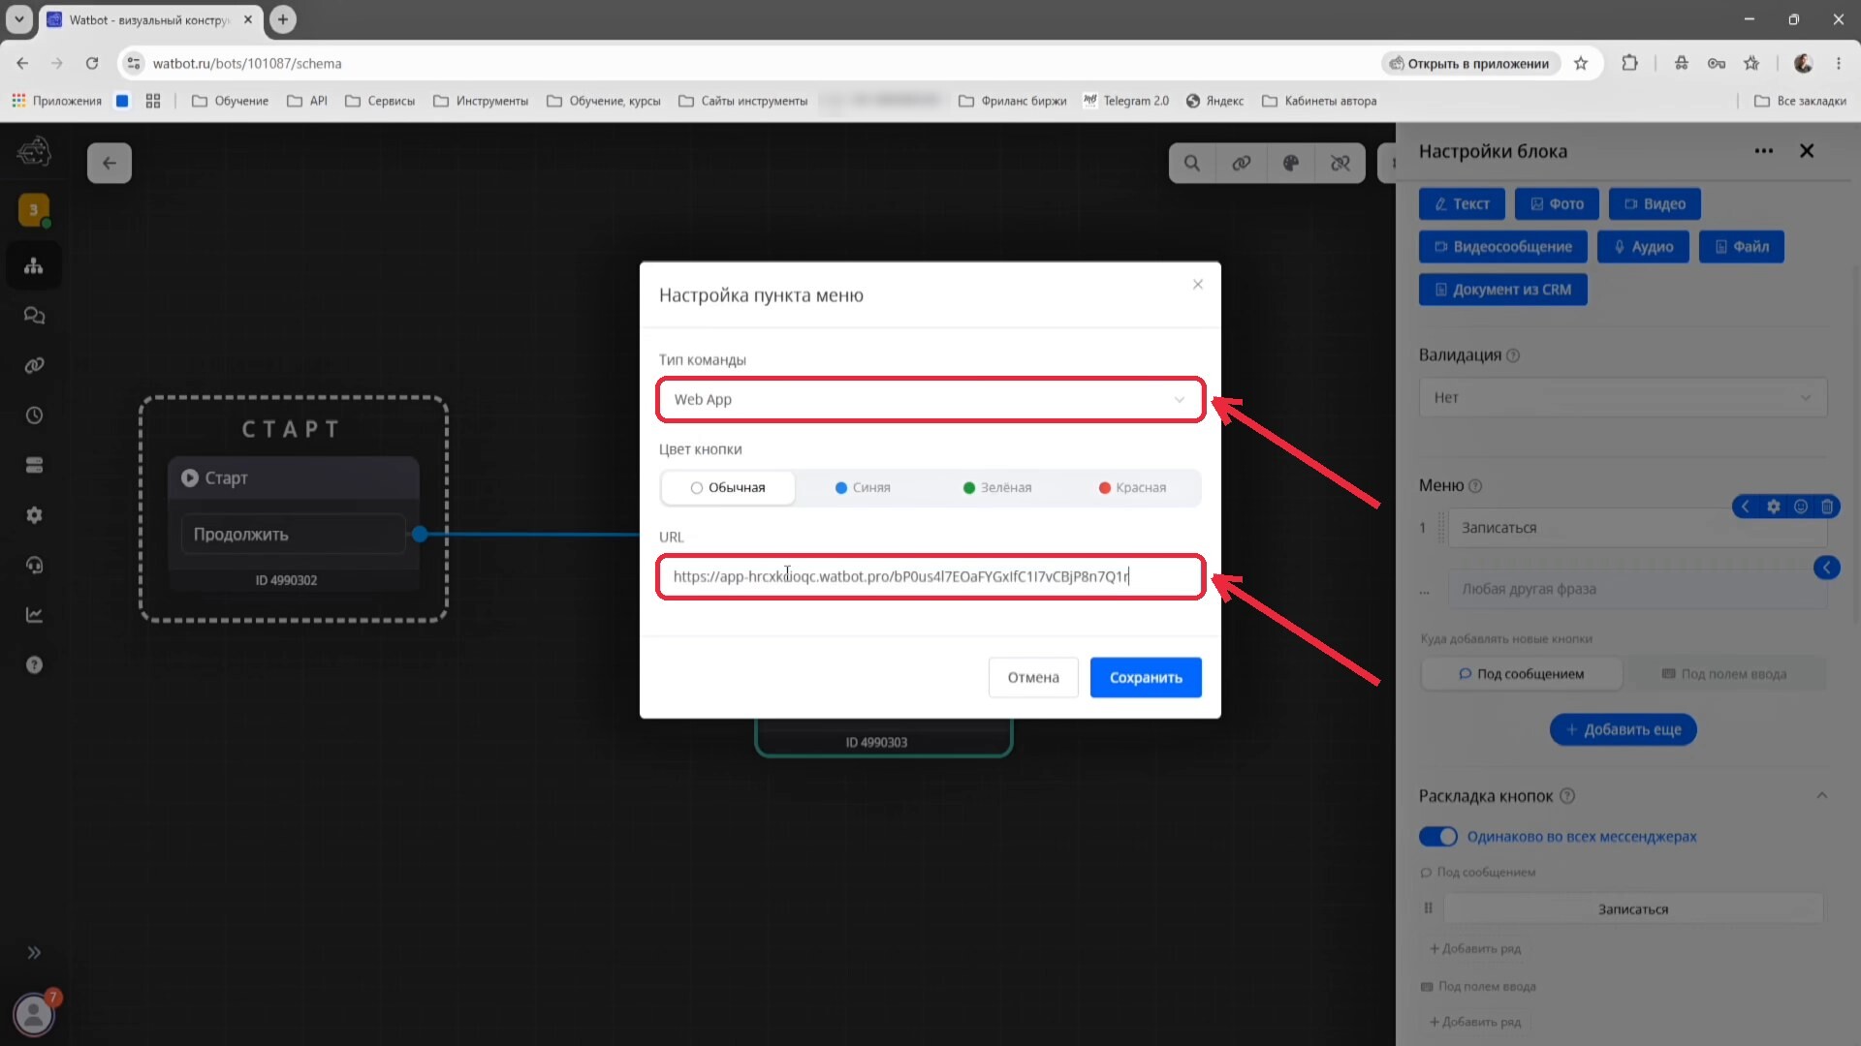Go back using the canvas back arrow

tap(110, 163)
